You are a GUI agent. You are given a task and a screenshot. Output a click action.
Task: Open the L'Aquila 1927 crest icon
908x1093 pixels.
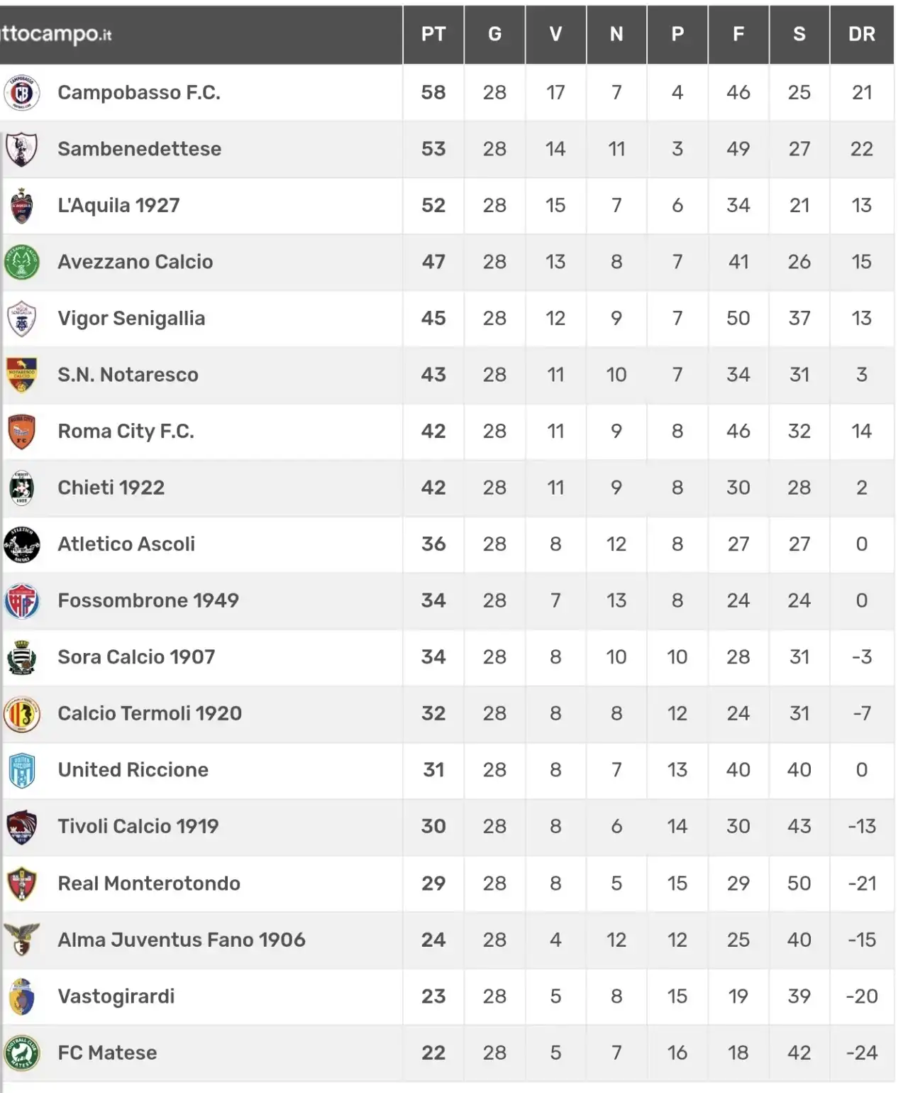point(22,206)
